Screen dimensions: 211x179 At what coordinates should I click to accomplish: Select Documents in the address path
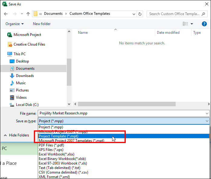(53, 14)
